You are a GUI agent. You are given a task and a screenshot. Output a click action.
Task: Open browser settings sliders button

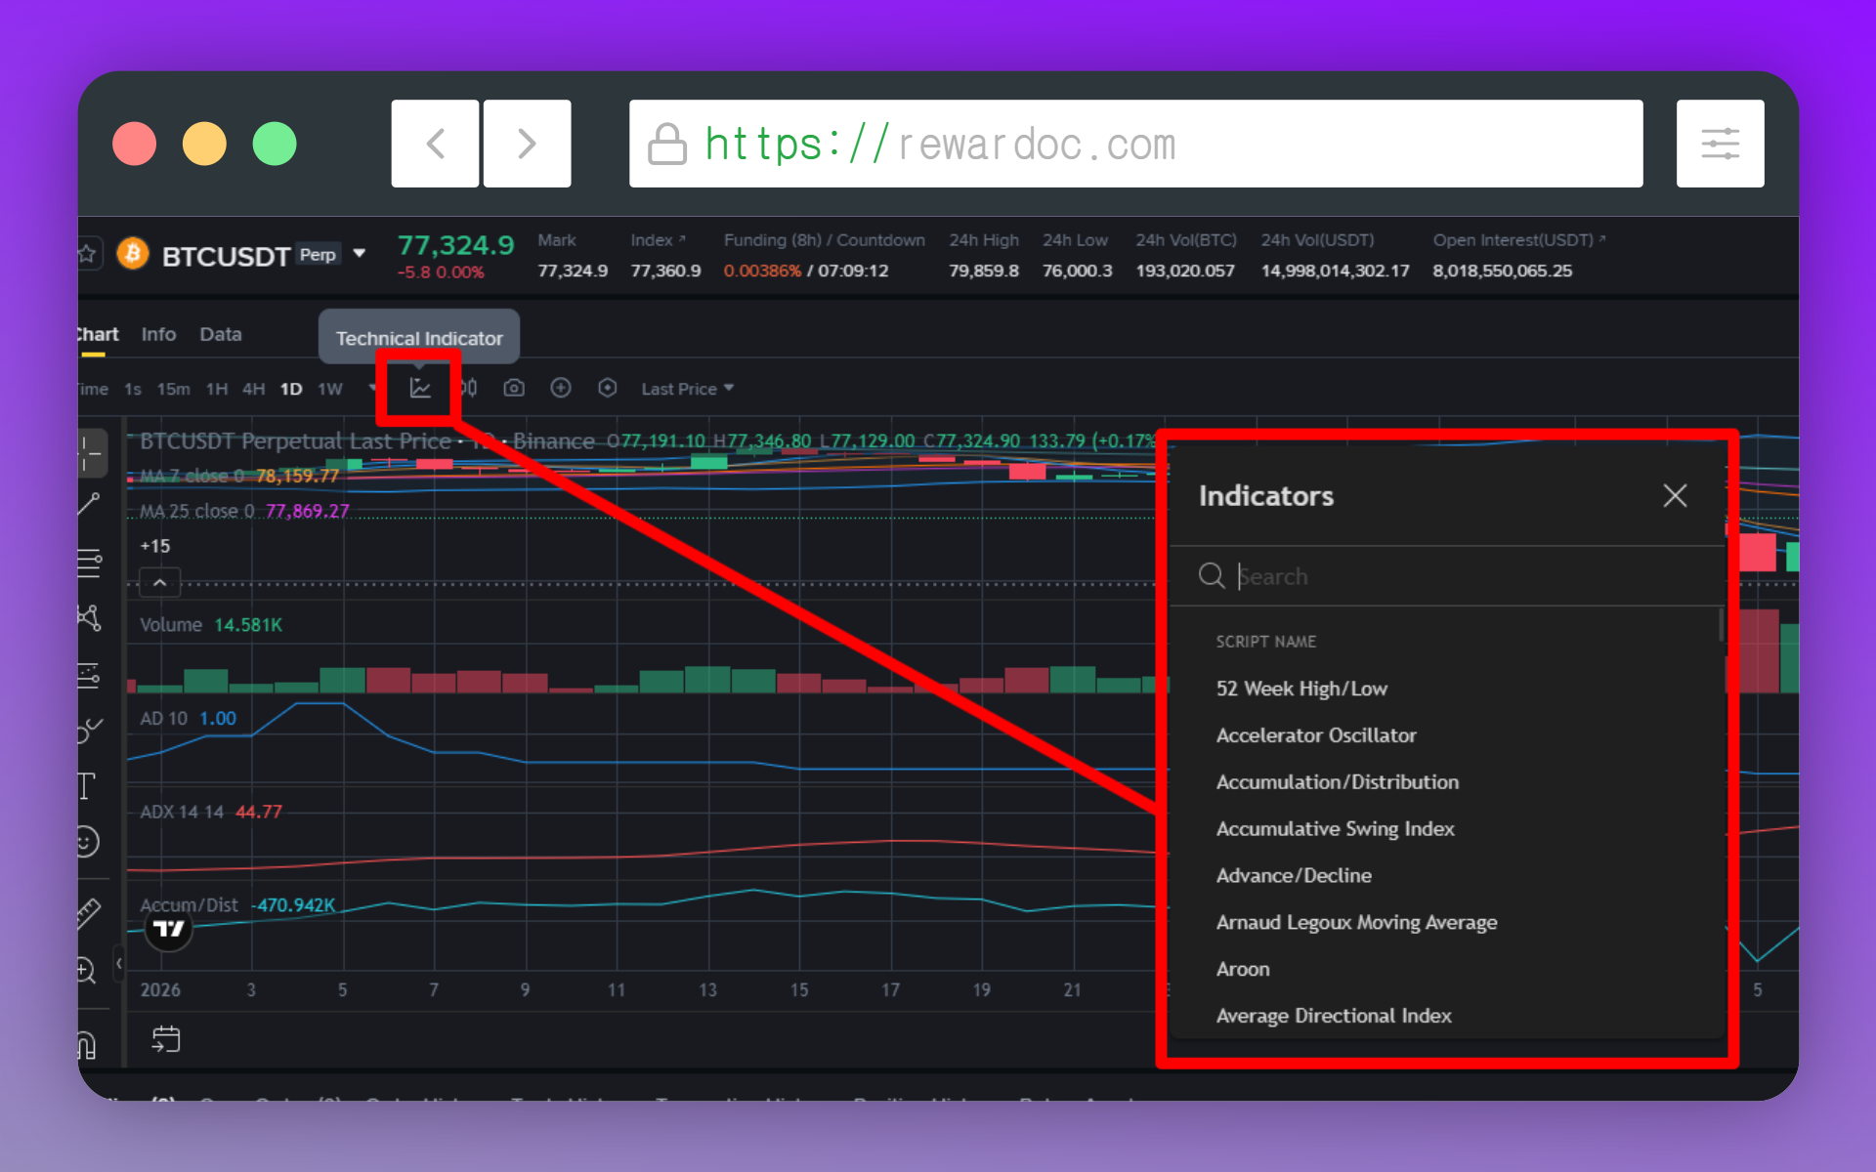coord(1720,144)
